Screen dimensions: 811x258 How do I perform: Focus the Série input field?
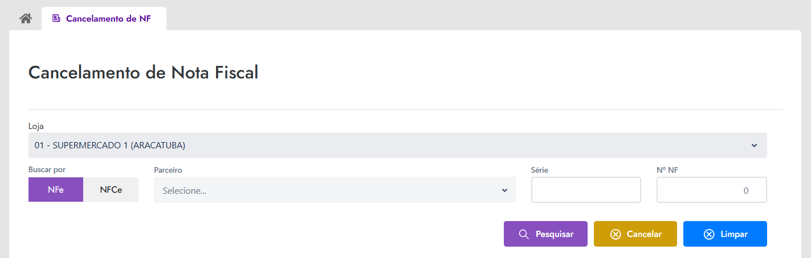586,190
